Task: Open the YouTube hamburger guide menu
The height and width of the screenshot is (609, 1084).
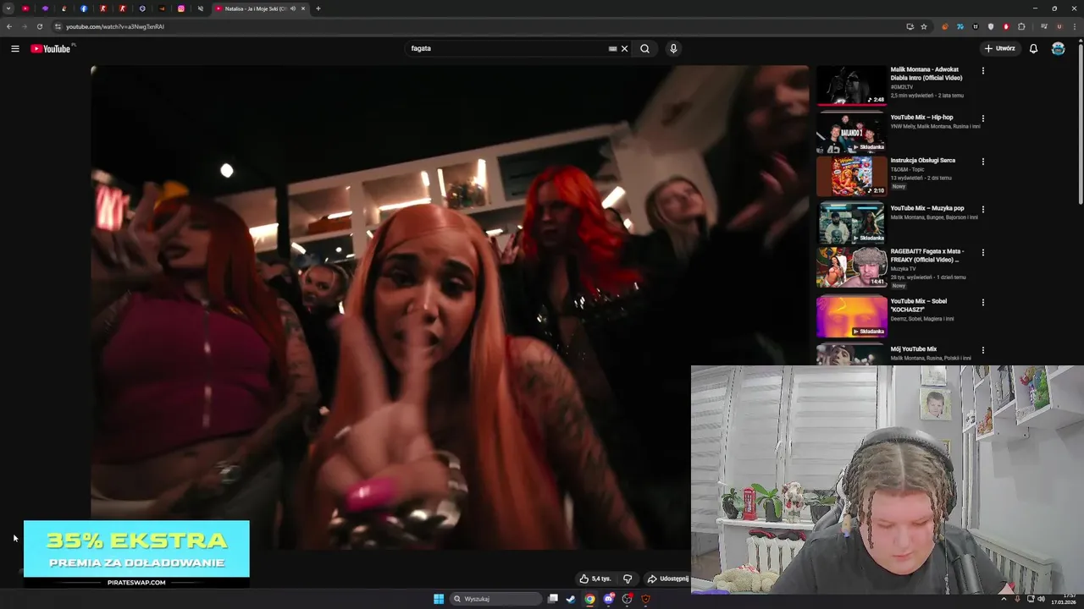Action: pos(14,48)
